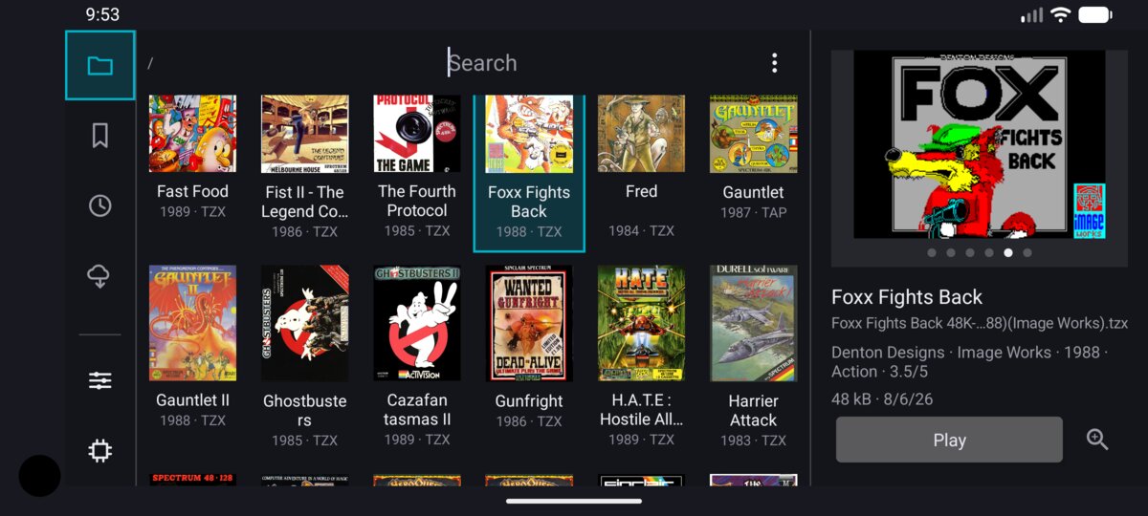
Task: Tap the battery status bar icon
Action: [1095, 14]
